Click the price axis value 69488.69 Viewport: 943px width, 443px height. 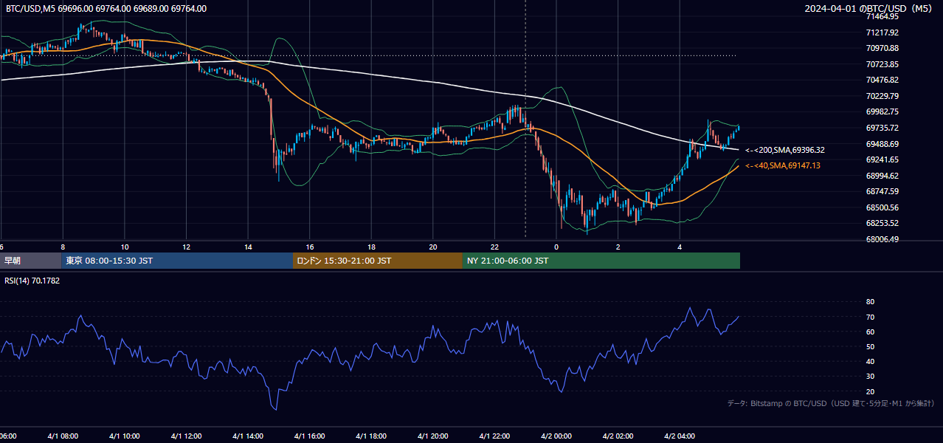click(x=882, y=144)
